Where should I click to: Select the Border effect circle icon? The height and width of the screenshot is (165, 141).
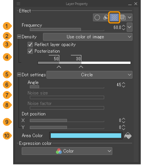point(97,17)
